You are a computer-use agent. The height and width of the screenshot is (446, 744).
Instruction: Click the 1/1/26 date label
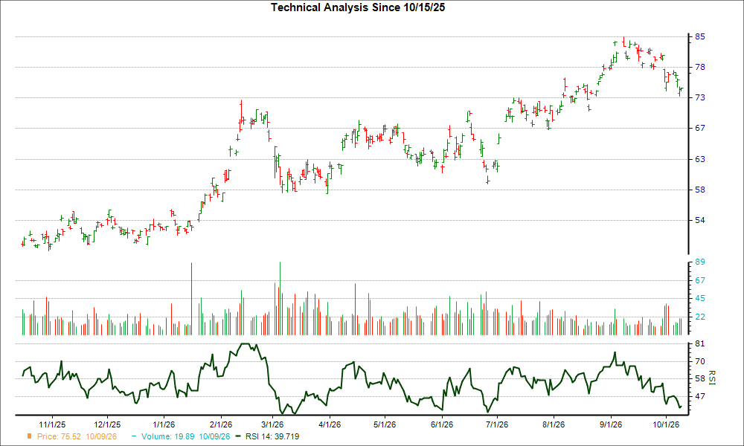pos(164,424)
